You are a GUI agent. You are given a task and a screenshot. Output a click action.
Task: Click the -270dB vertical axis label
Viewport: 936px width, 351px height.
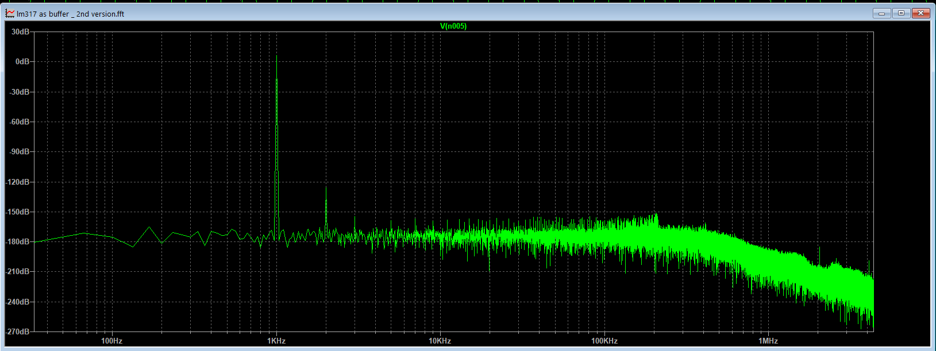tap(18, 331)
